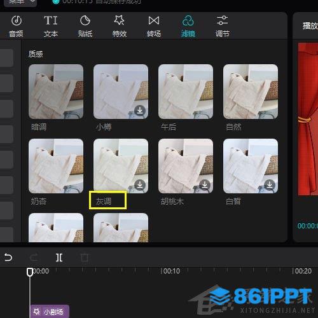
Task: Open the 贴纸 stickers tab
Action: tap(85, 26)
